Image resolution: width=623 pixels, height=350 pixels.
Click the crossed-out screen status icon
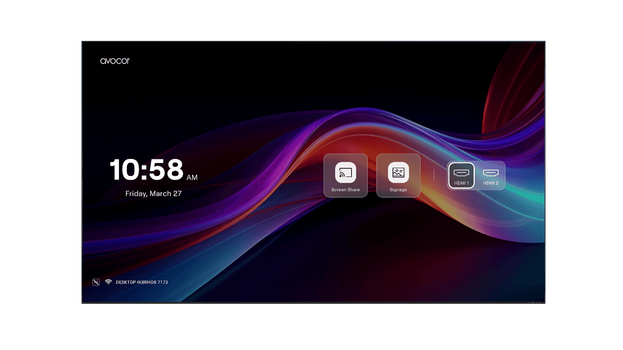(x=96, y=282)
